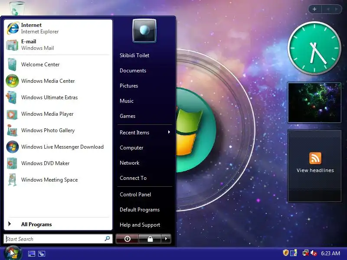Open Games from Start menu

(128, 116)
